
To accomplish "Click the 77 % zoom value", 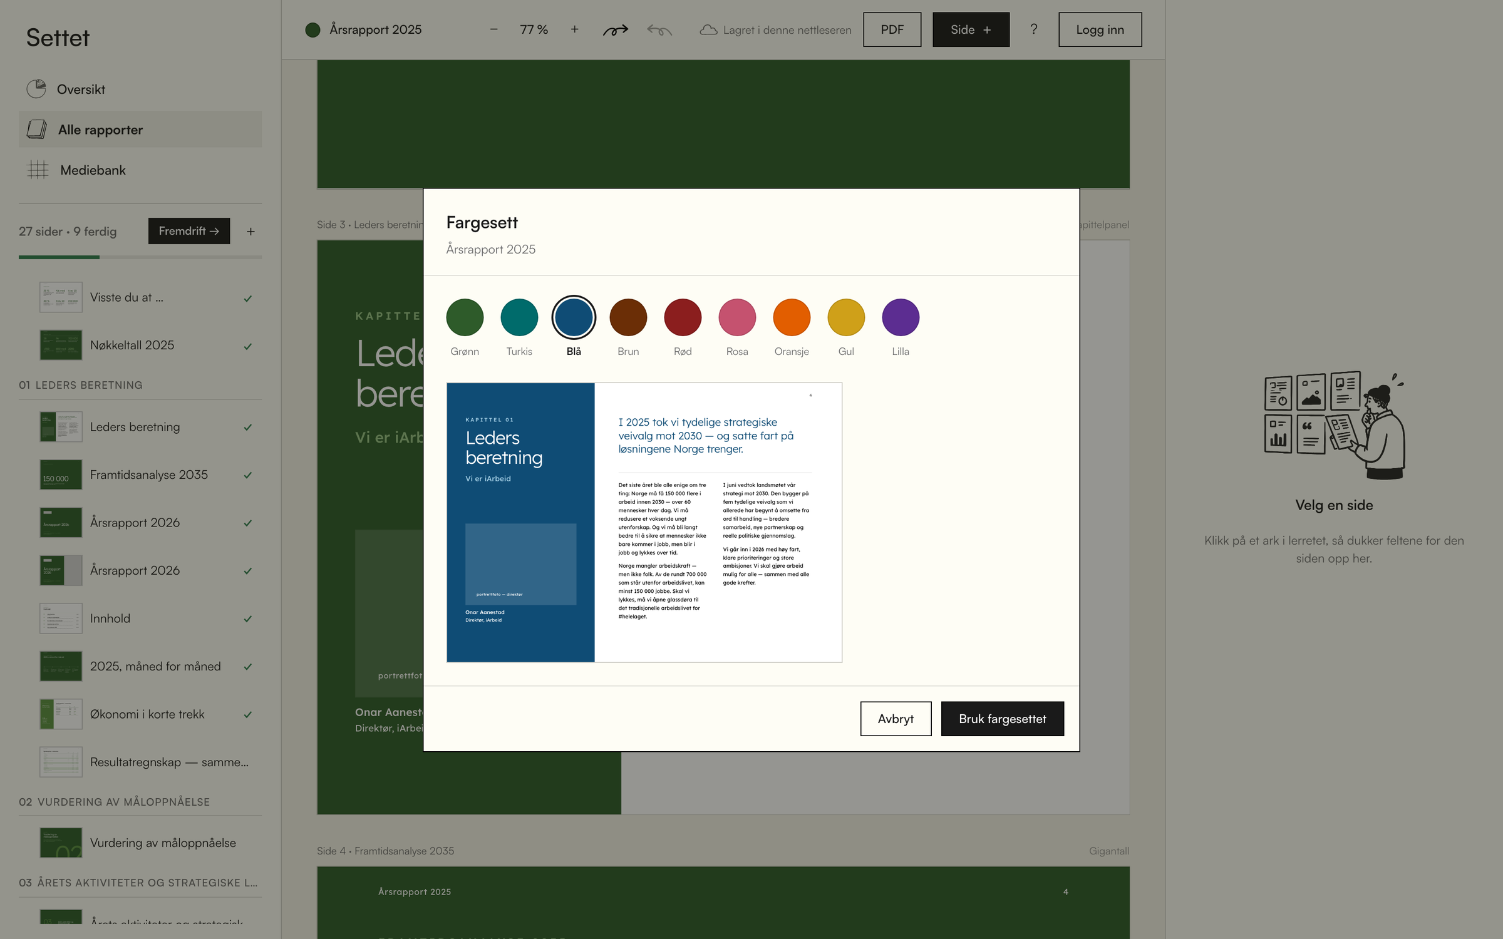I will [x=534, y=29].
